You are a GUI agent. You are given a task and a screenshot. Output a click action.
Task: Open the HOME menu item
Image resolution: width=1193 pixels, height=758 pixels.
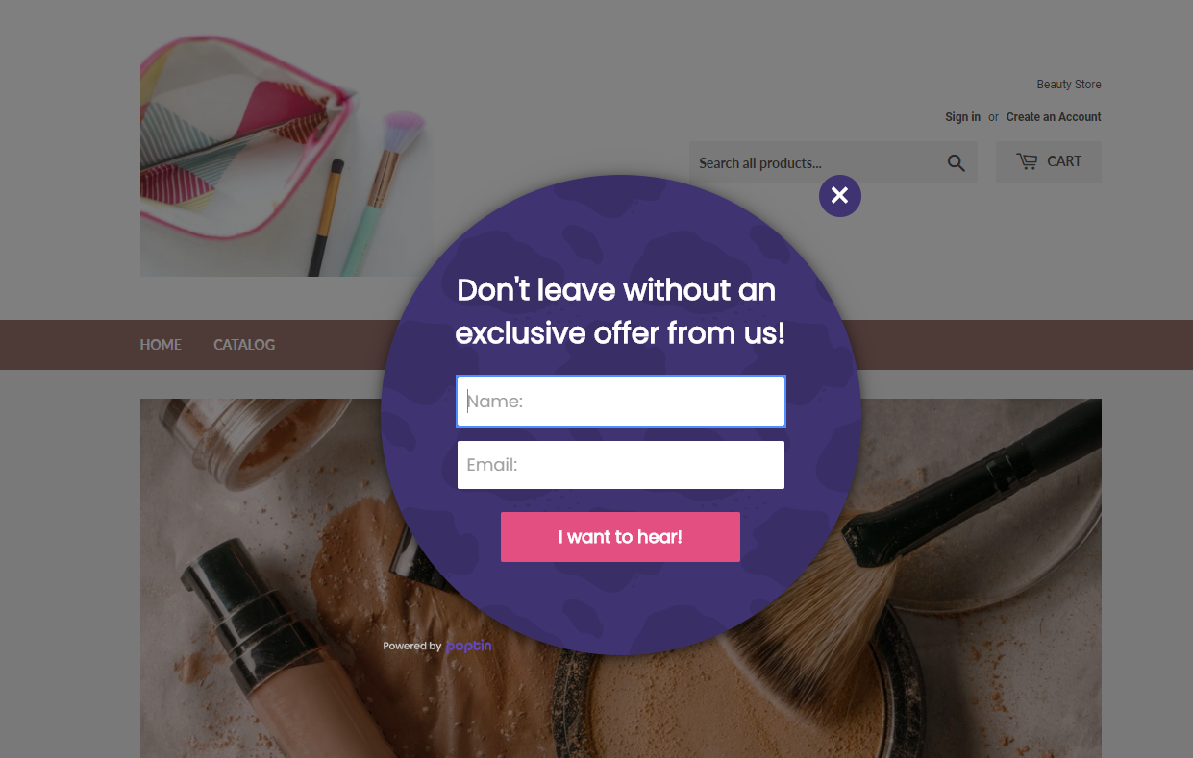pos(161,345)
